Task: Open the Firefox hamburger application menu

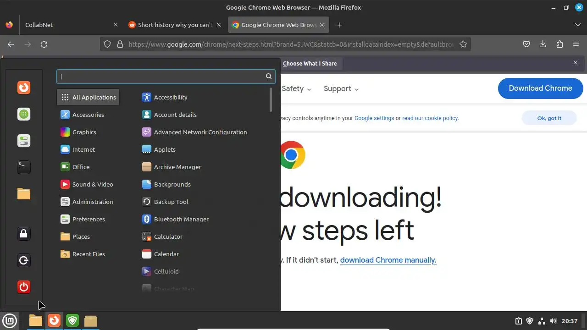Action: (x=576, y=44)
